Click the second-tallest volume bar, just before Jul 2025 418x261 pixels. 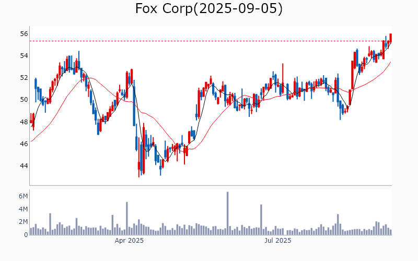pyautogui.click(x=261, y=219)
